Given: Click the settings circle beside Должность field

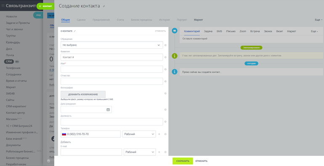Looking at the screenshot, I should pyautogui.click(x=165, y=122).
